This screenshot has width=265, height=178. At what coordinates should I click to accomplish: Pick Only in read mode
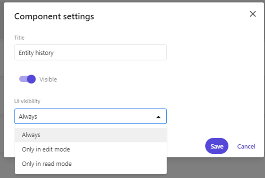[47, 164]
